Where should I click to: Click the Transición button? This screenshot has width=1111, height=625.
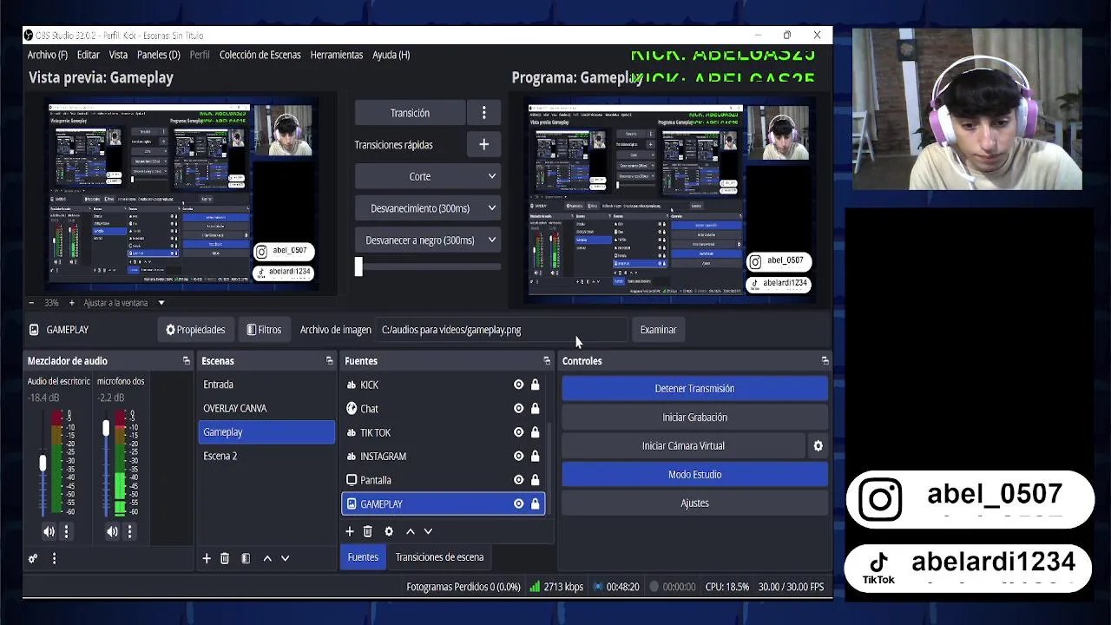(410, 113)
